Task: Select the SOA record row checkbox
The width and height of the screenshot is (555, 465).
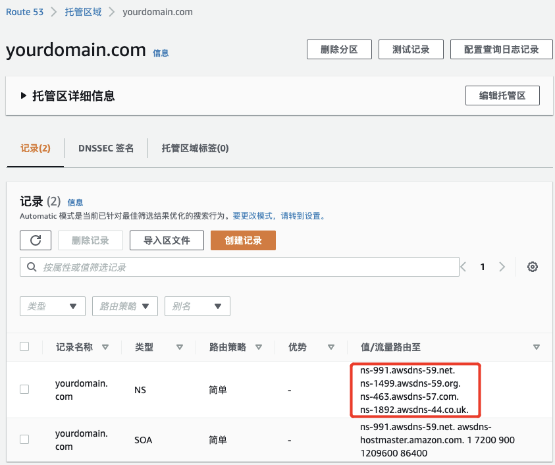Action: tap(24, 439)
